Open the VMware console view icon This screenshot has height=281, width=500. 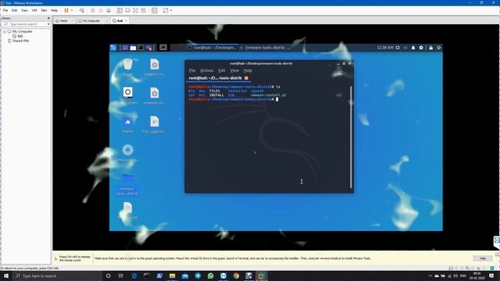tap(155, 10)
